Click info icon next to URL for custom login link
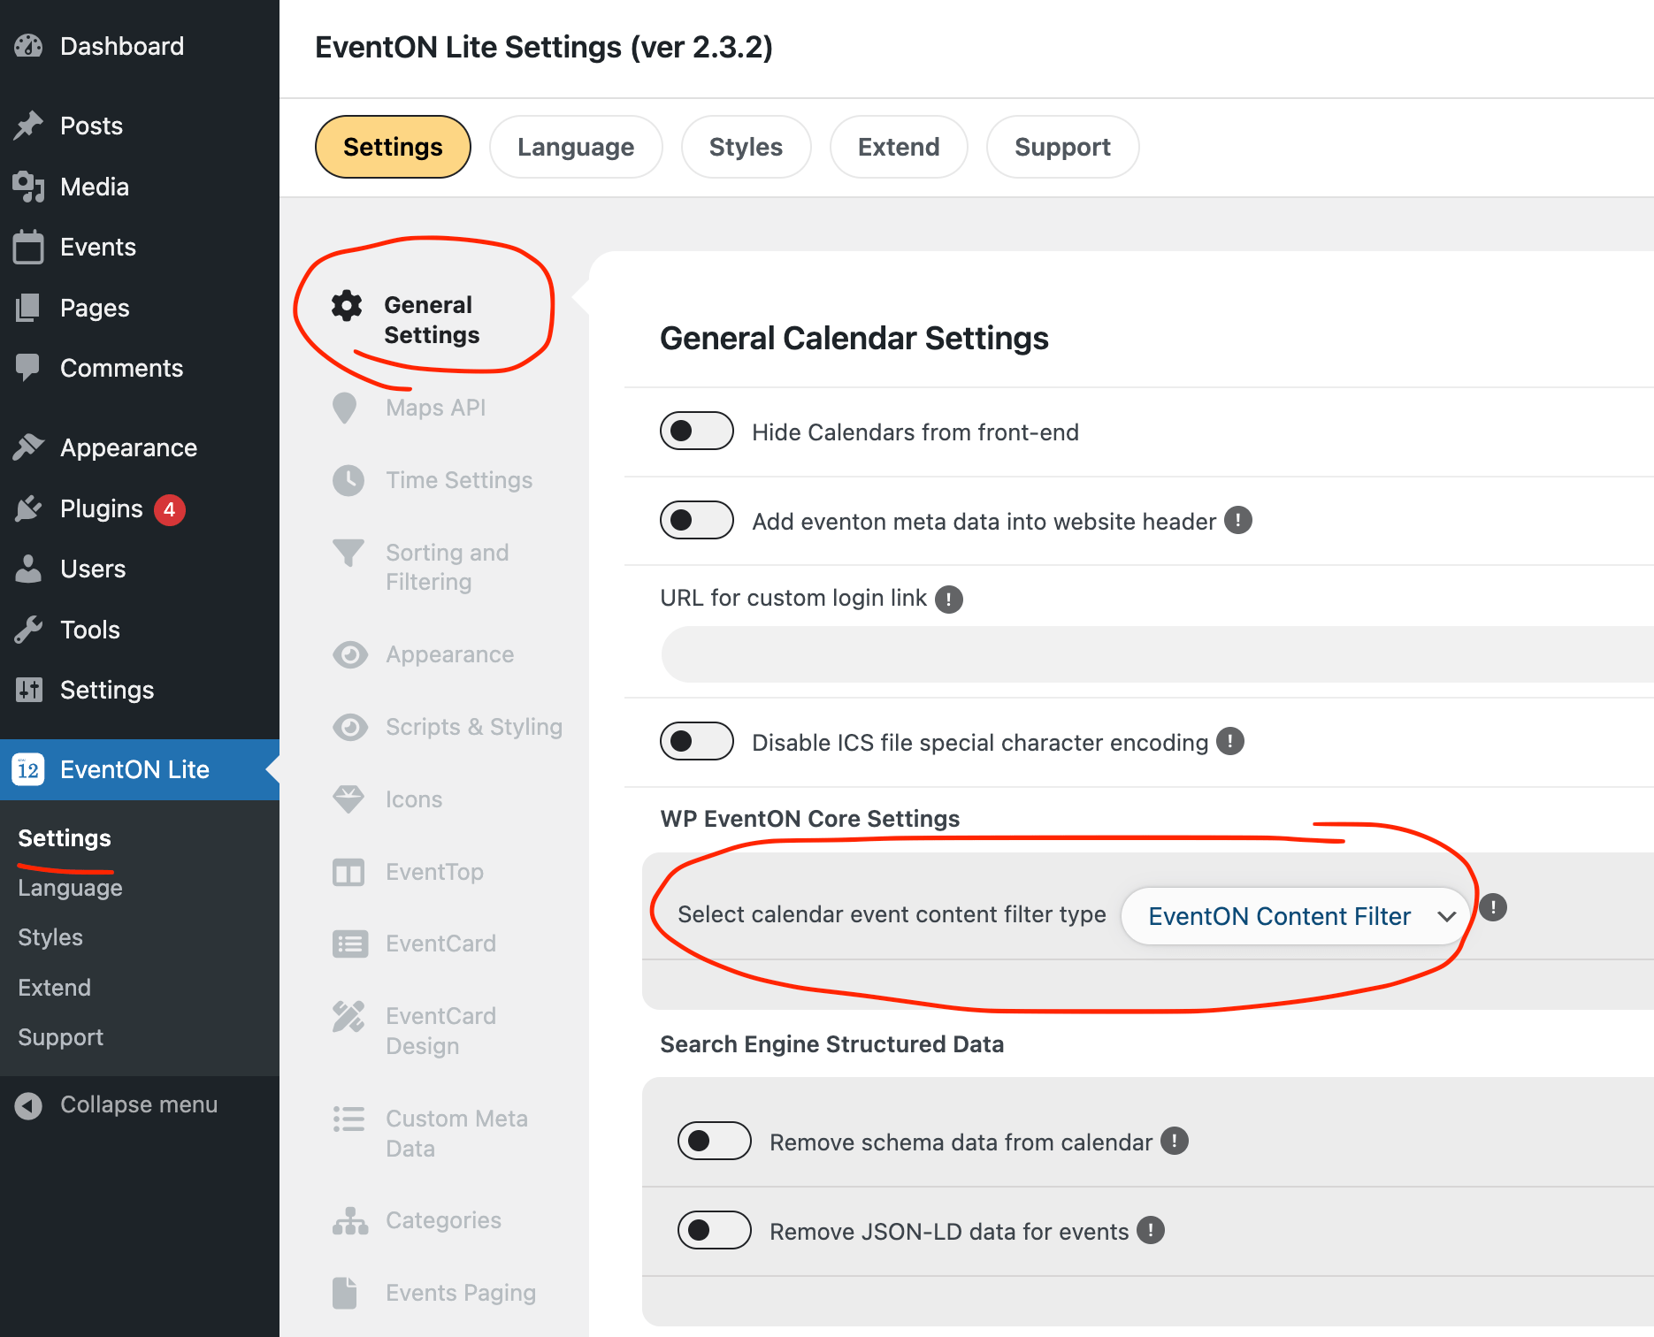1654x1337 pixels. 949,600
